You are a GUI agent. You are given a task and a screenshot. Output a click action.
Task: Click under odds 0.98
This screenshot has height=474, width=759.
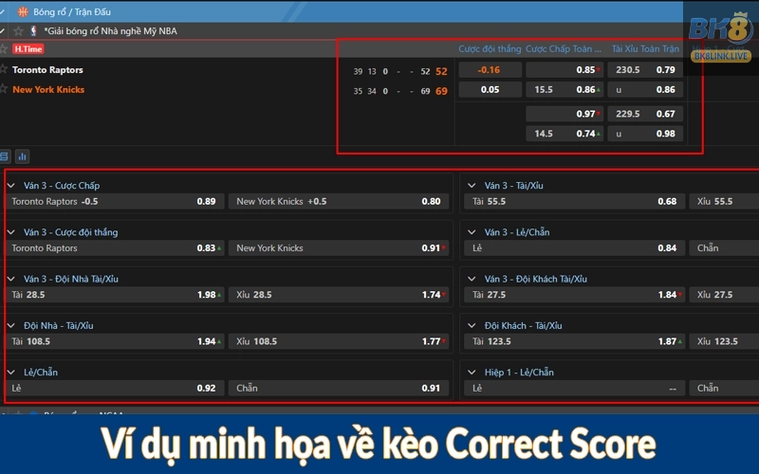coord(645,134)
